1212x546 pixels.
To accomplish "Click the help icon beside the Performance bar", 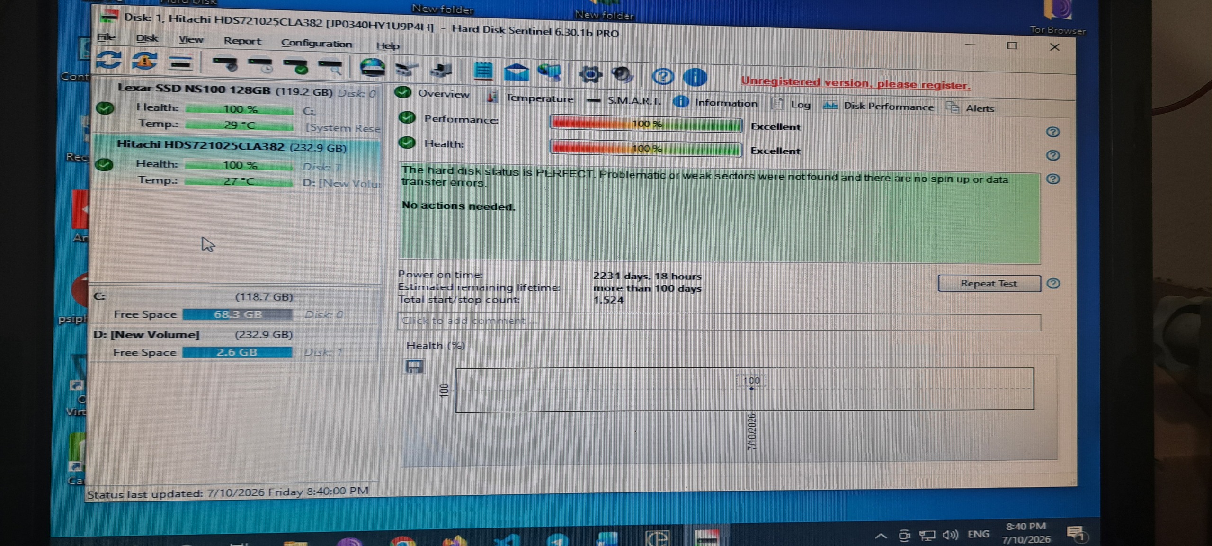I will tap(1052, 132).
